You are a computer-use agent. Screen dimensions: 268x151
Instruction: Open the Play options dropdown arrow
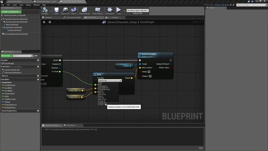(124, 11)
